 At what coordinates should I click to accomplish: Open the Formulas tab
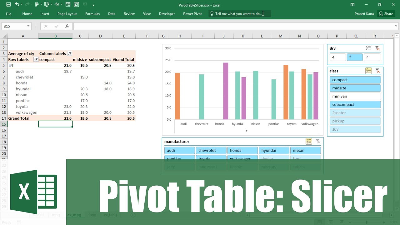[92, 14]
